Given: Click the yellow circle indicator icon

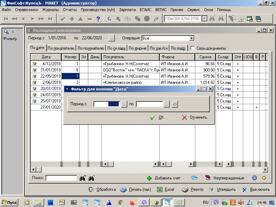Looking at the screenshot, I should (264, 178).
